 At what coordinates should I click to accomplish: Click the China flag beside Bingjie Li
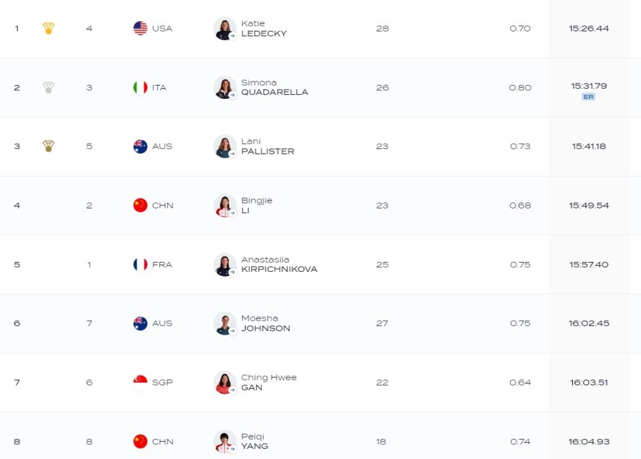pyautogui.click(x=140, y=205)
